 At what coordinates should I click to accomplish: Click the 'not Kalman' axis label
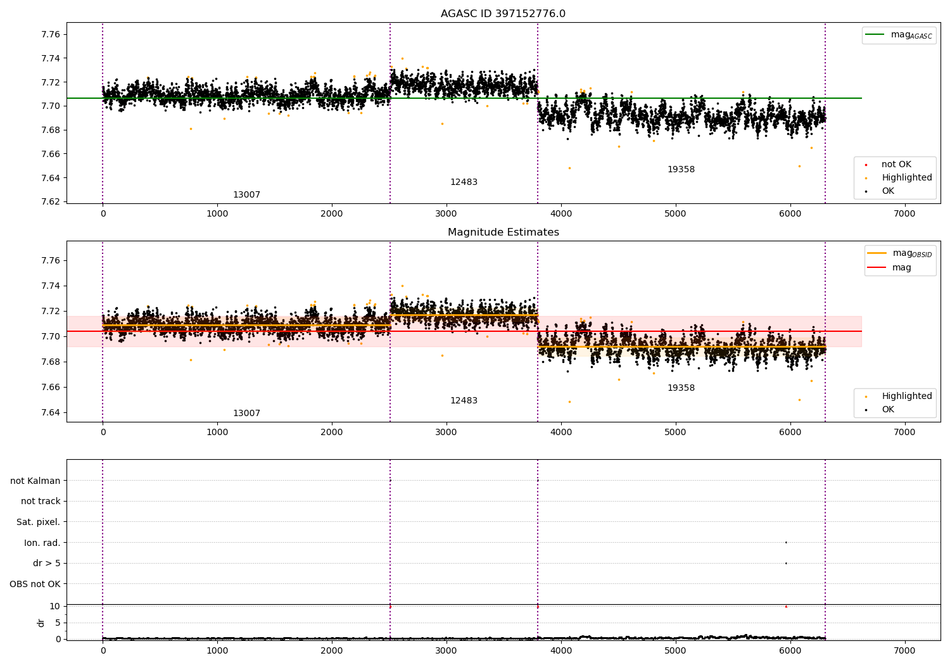pos(35,481)
